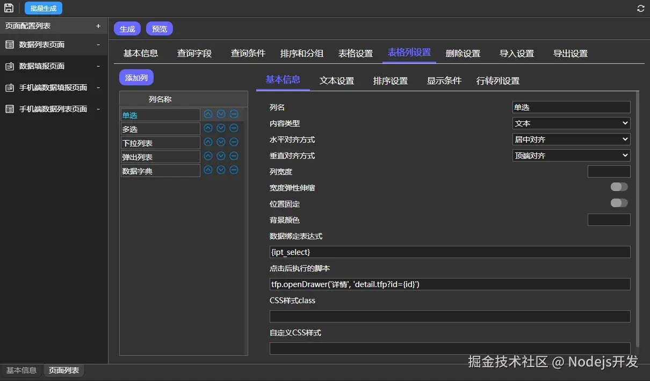Move the 弹出列表 column down
650x381 pixels.
click(x=221, y=156)
